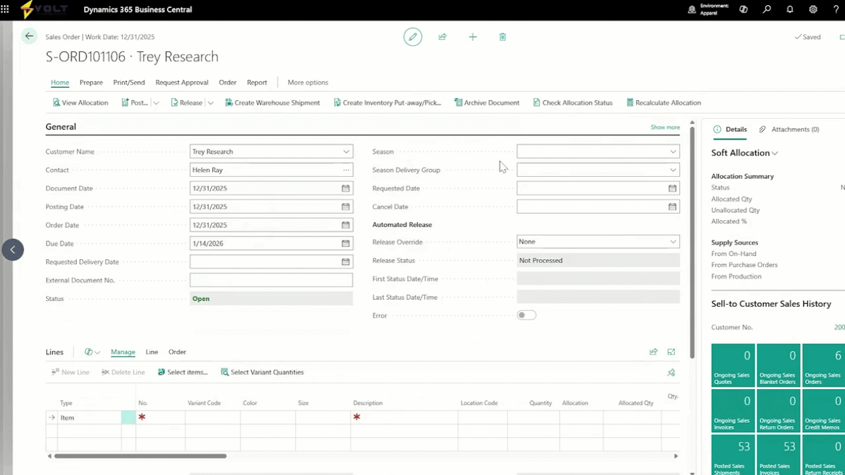Click the External Document No. field
This screenshot has width=845, height=475.
[271, 280]
